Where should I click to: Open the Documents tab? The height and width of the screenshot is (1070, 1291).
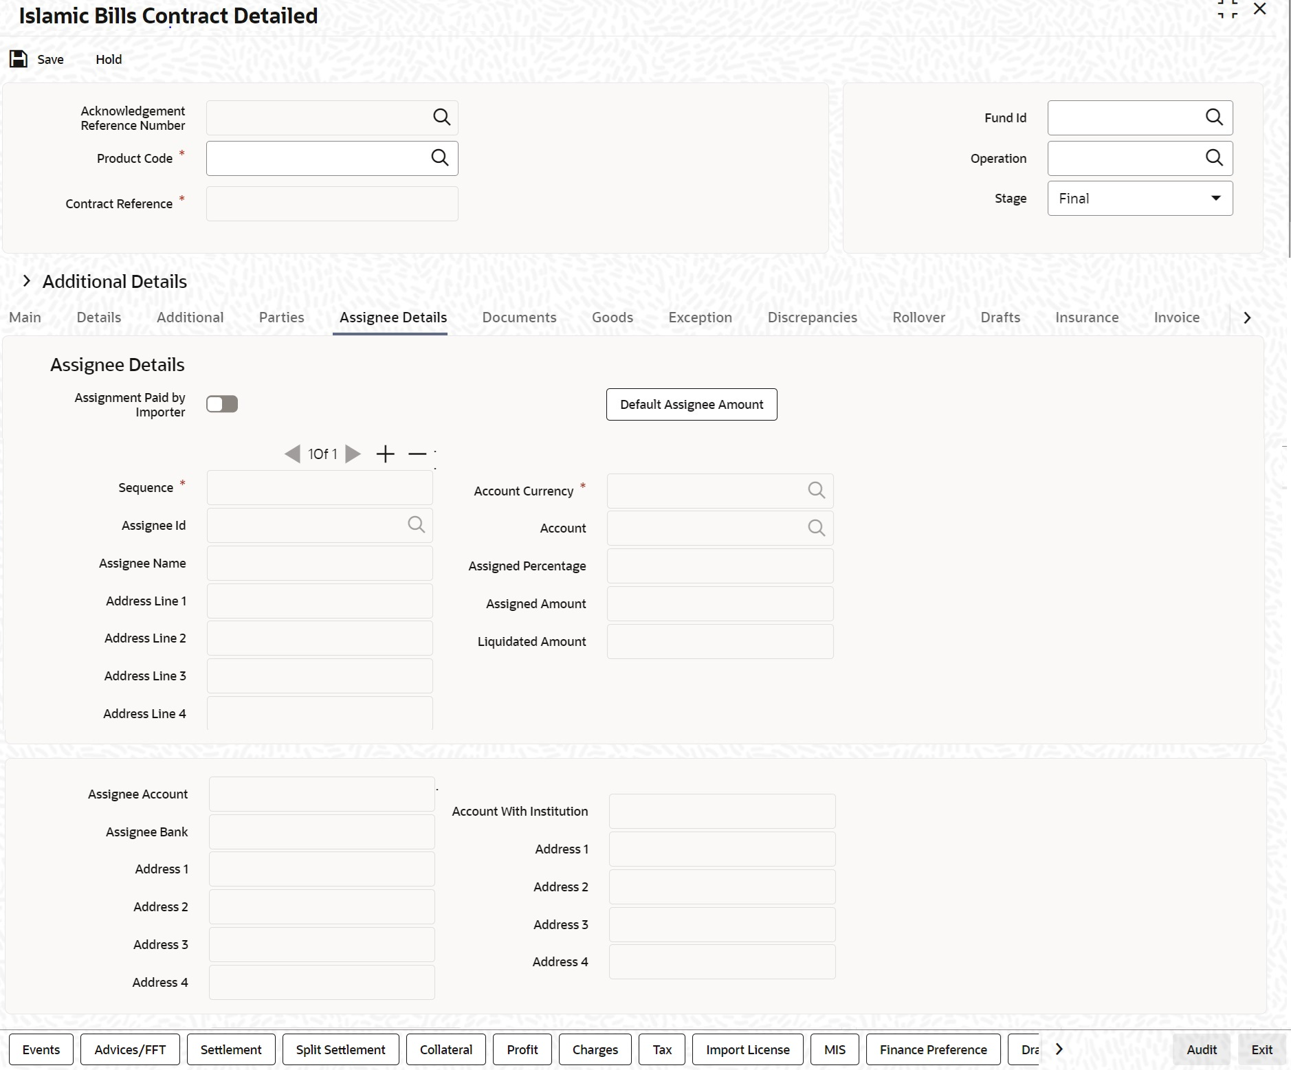click(x=520, y=317)
